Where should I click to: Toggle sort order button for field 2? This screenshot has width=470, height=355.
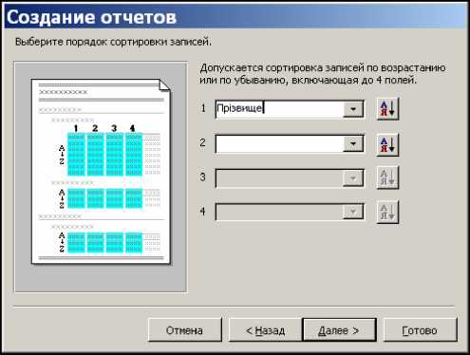(x=387, y=144)
